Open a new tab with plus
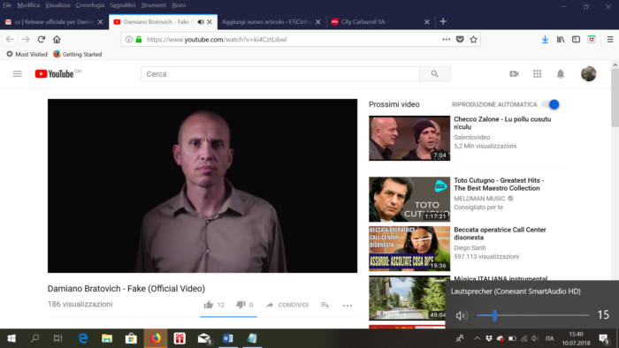 pyautogui.click(x=443, y=22)
